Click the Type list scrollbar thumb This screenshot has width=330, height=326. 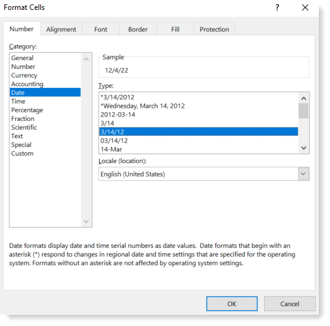click(303, 111)
